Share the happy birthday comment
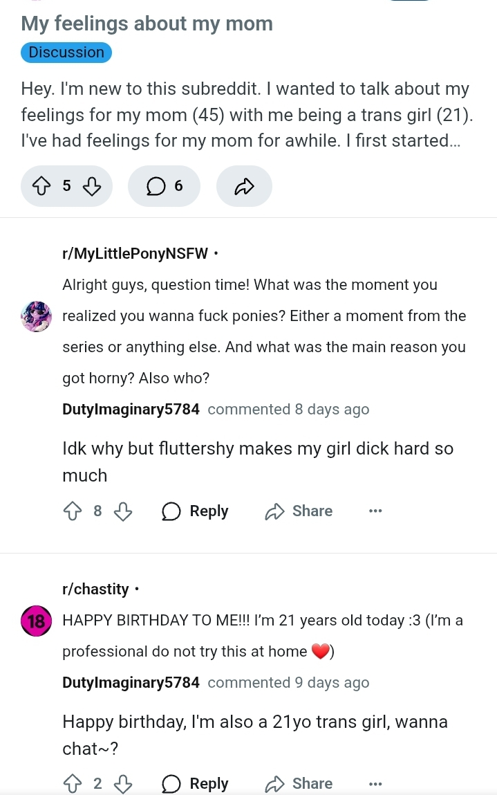This screenshot has height=795, width=497. tap(299, 784)
